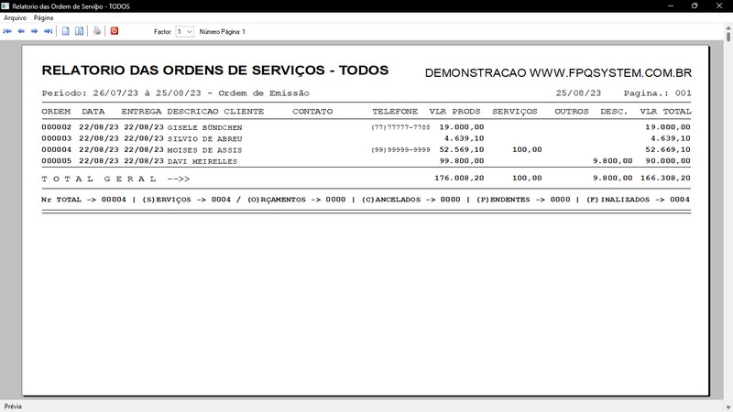Open the Página menu
The image size is (733, 412).
point(43,17)
